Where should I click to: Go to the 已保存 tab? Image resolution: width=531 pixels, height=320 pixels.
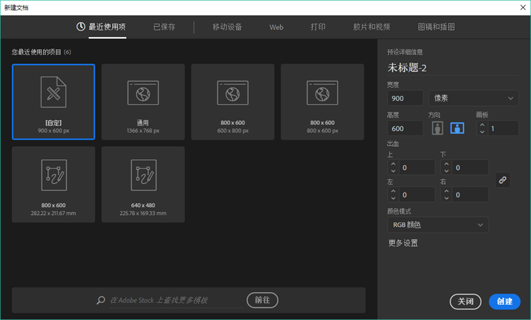[165, 27]
